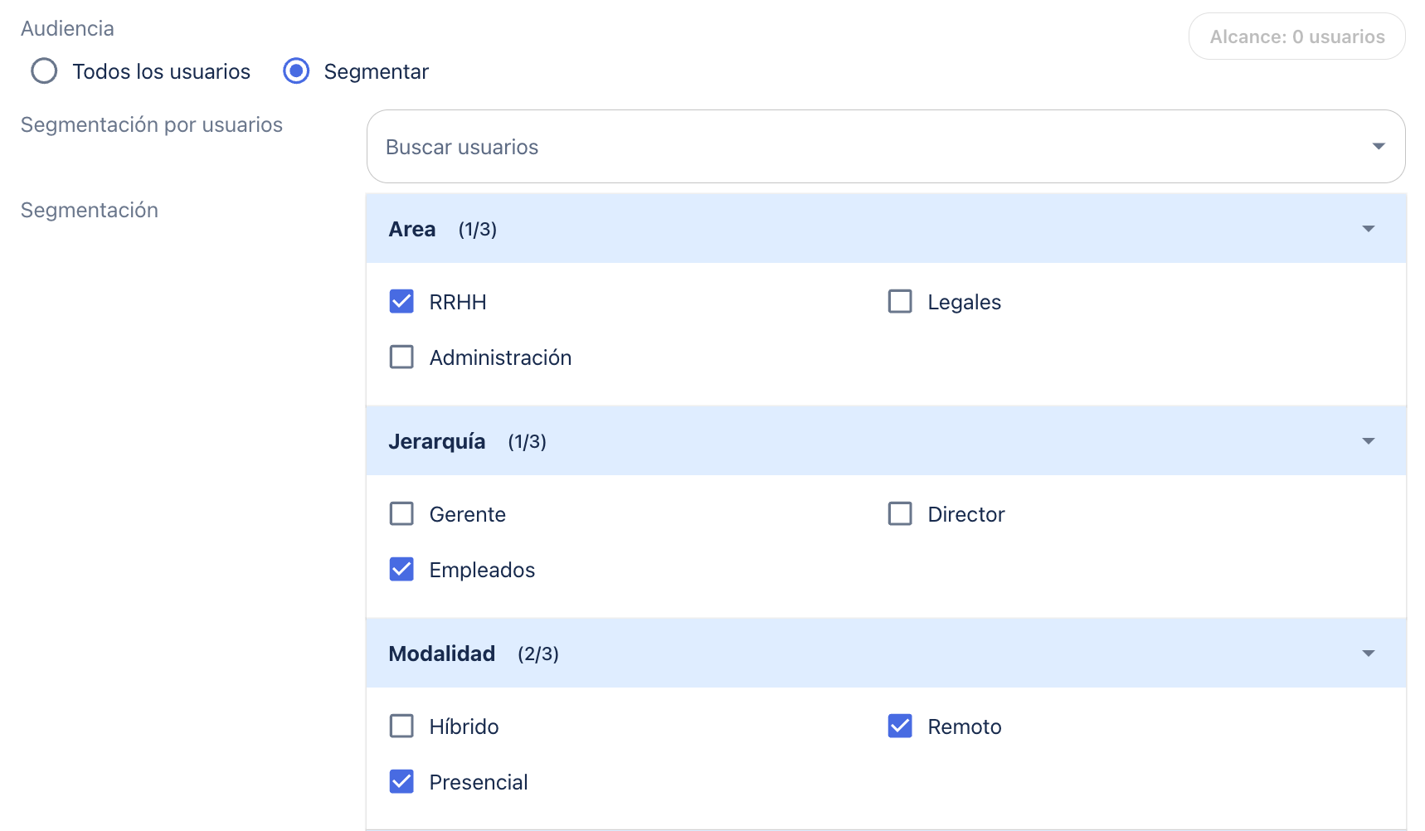
Task: Collapse the Jerarquía section arrow
Action: (1369, 441)
